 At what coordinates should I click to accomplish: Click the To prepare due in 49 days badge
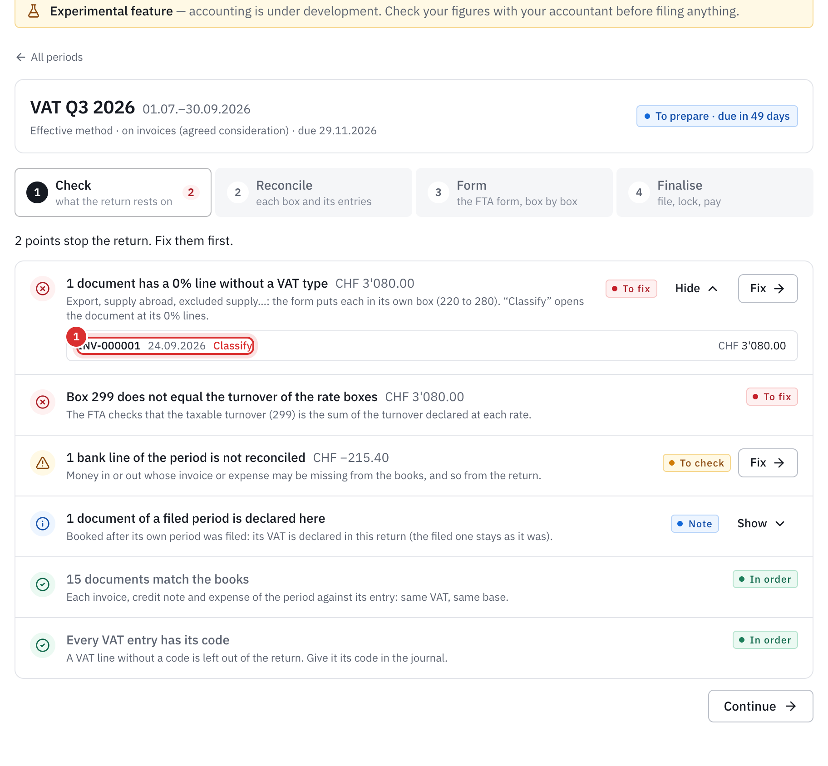[x=717, y=116]
